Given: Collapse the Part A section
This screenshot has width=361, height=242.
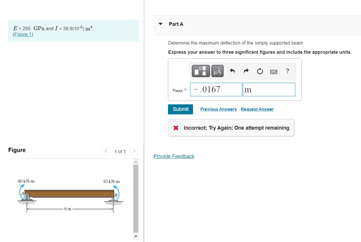Looking at the screenshot, I should tap(161, 24).
